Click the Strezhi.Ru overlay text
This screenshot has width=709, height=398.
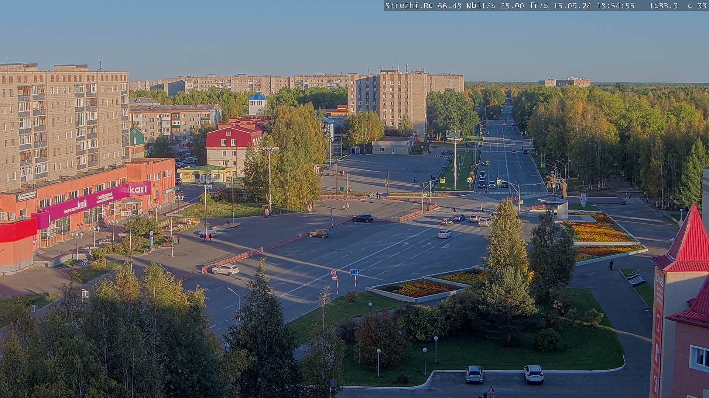(409, 6)
